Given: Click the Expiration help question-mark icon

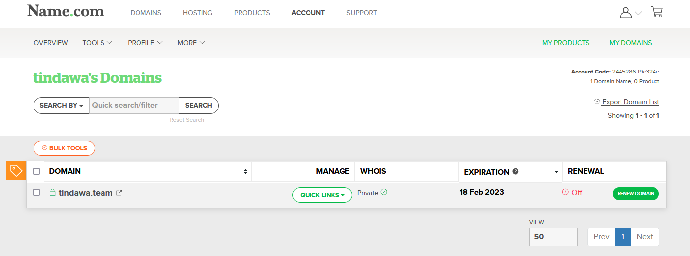Looking at the screenshot, I should pyautogui.click(x=516, y=171).
